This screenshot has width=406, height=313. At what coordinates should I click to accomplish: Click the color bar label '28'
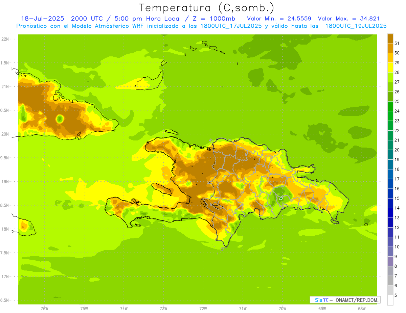pyautogui.click(x=397, y=72)
